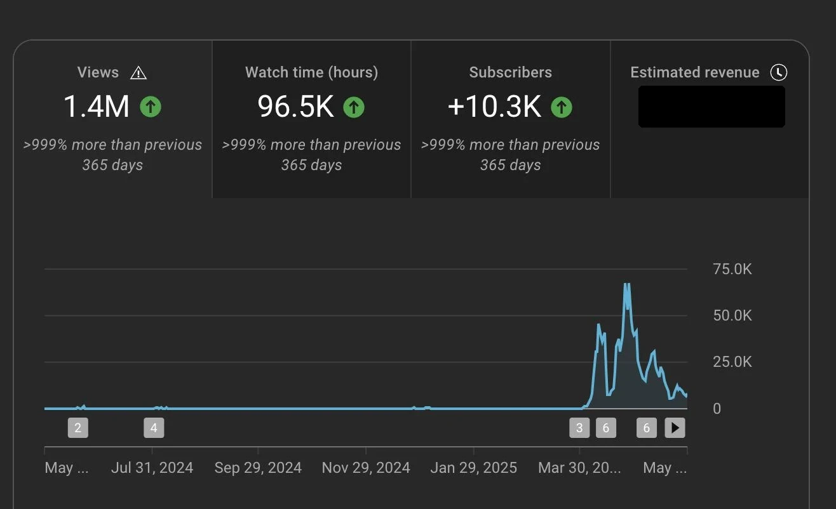
Task: Click the 1.4M views total
Action: (x=97, y=107)
